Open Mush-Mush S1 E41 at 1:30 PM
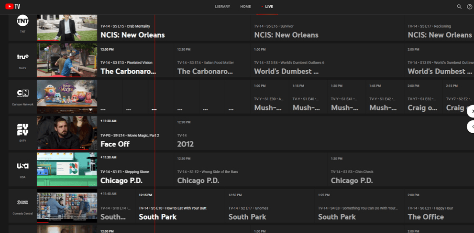 tap(346, 96)
